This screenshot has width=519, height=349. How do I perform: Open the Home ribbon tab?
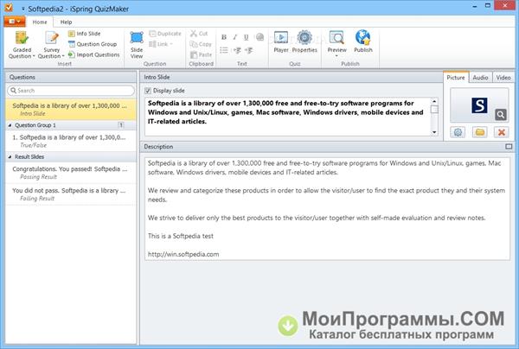point(40,22)
